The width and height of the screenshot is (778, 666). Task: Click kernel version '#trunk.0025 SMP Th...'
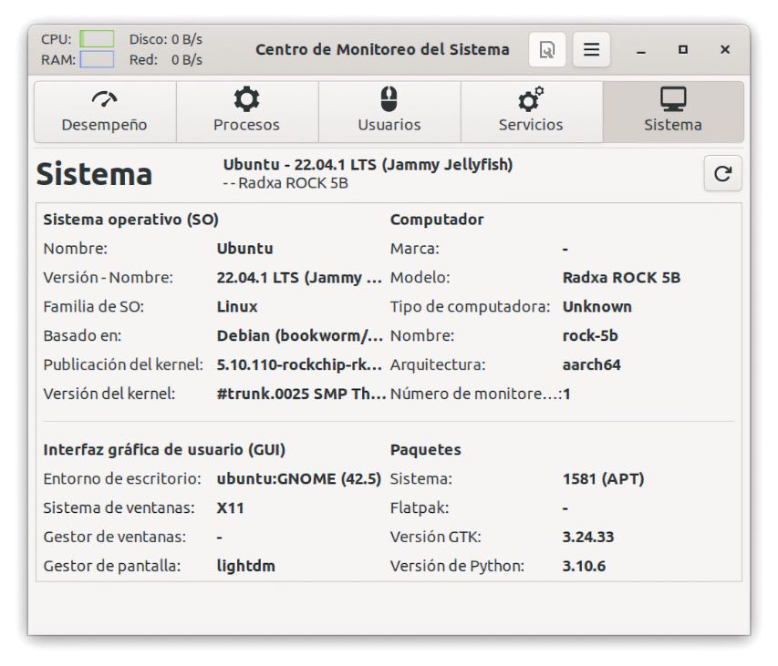tap(301, 394)
